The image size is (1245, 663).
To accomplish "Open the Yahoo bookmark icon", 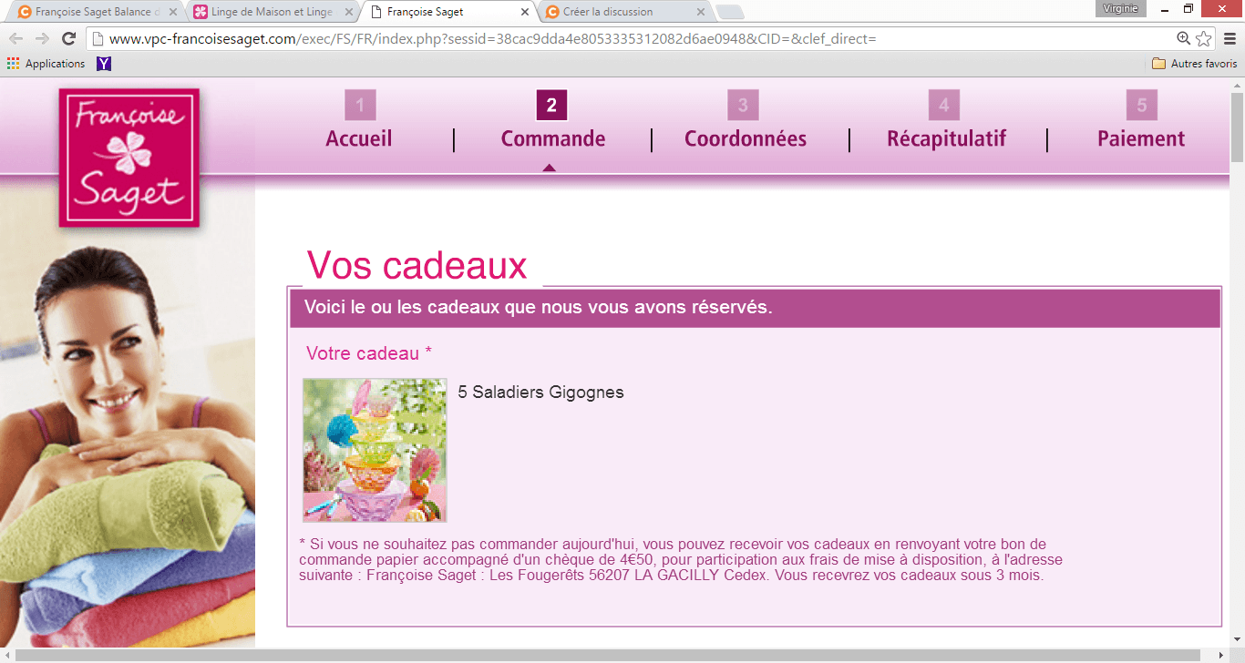I will click(104, 64).
